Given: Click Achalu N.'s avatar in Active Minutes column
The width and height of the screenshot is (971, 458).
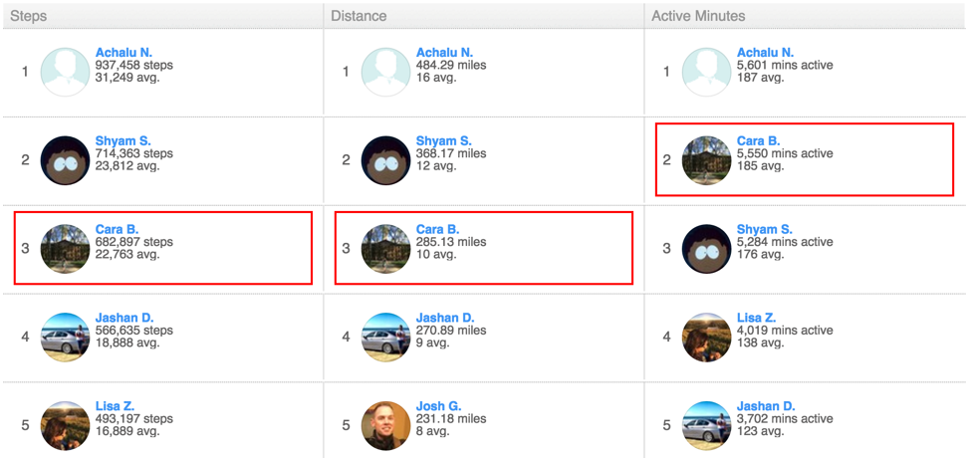Looking at the screenshot, I should tap(707, 72).
